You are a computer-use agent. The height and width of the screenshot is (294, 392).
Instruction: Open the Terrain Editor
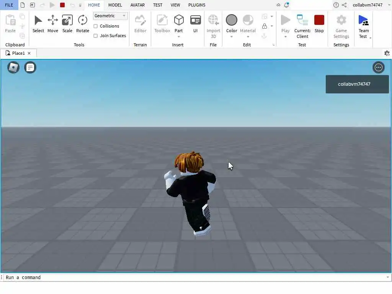click(x=140, y=24)
